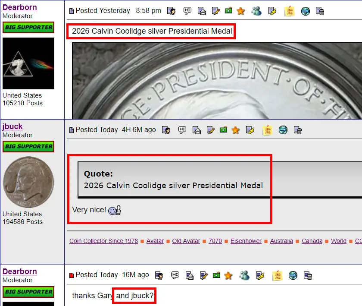Click trash delete icon on 16M ago post
The image size is (362, 306).
(308, 275)
